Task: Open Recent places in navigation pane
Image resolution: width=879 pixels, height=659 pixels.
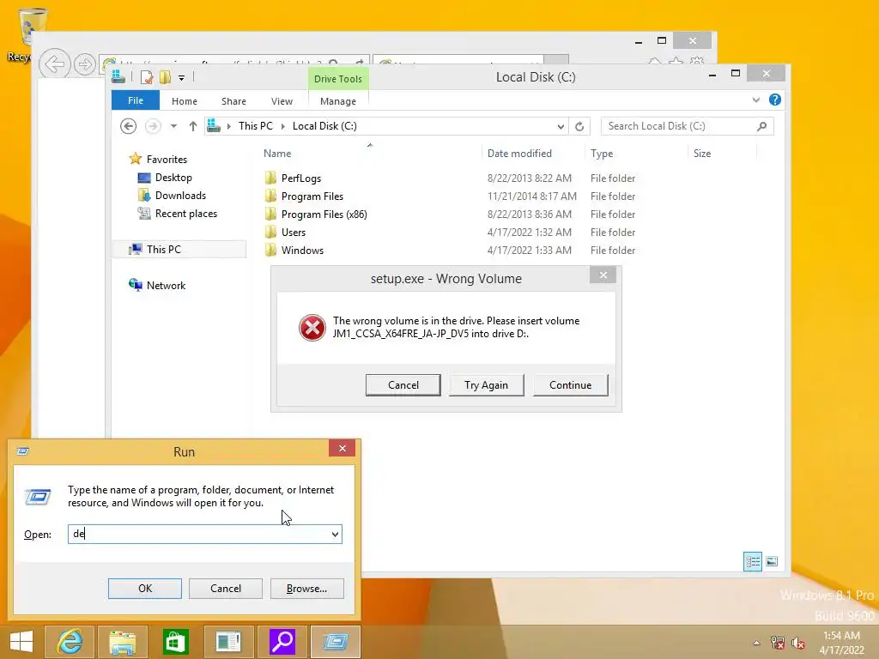Action: tap(186, 214)
